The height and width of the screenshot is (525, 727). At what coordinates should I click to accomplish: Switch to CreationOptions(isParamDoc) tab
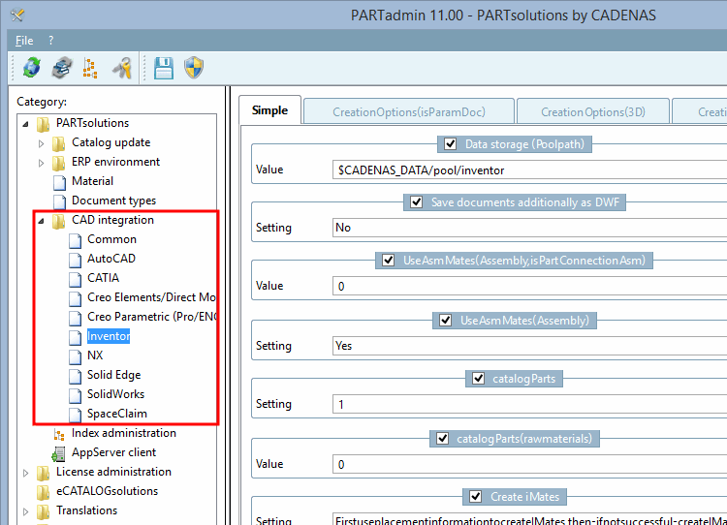point(409,111)
